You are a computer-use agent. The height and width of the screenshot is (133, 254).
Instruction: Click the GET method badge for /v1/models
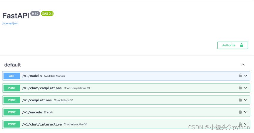point(12,76)
